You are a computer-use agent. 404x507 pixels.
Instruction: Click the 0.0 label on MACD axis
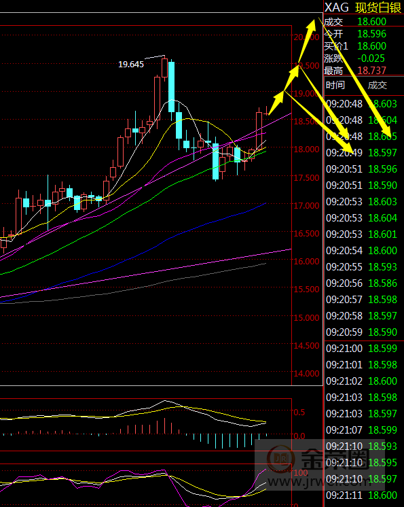coord(299,436)
